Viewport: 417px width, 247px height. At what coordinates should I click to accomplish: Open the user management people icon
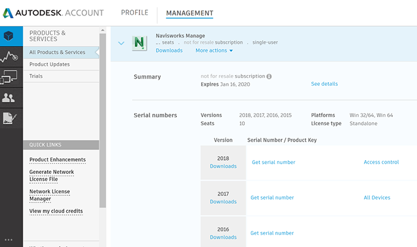(x=8, y=98)
